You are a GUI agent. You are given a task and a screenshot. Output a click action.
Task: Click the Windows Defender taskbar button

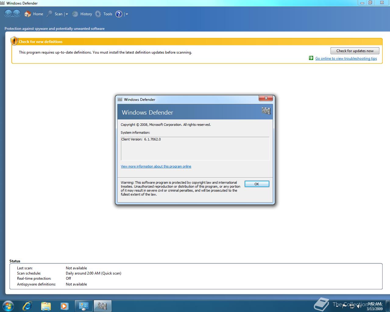102,306
